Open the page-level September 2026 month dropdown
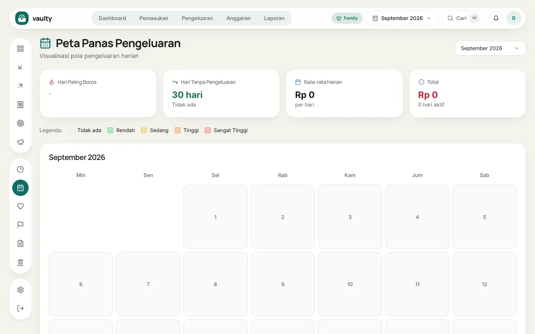The image size is (535, 334). coord(490,48)
